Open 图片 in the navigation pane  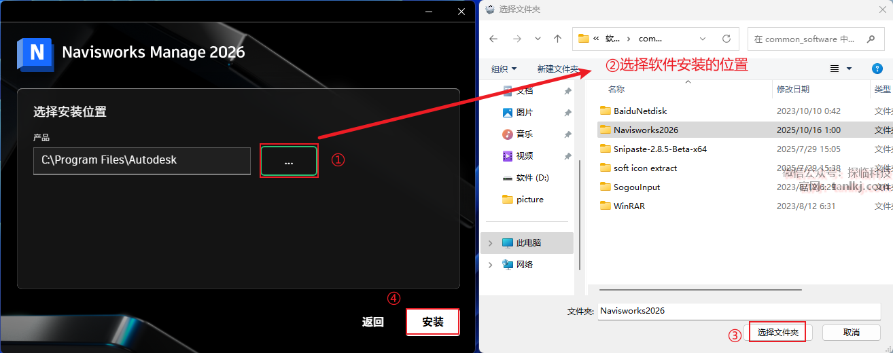(525, 112)
